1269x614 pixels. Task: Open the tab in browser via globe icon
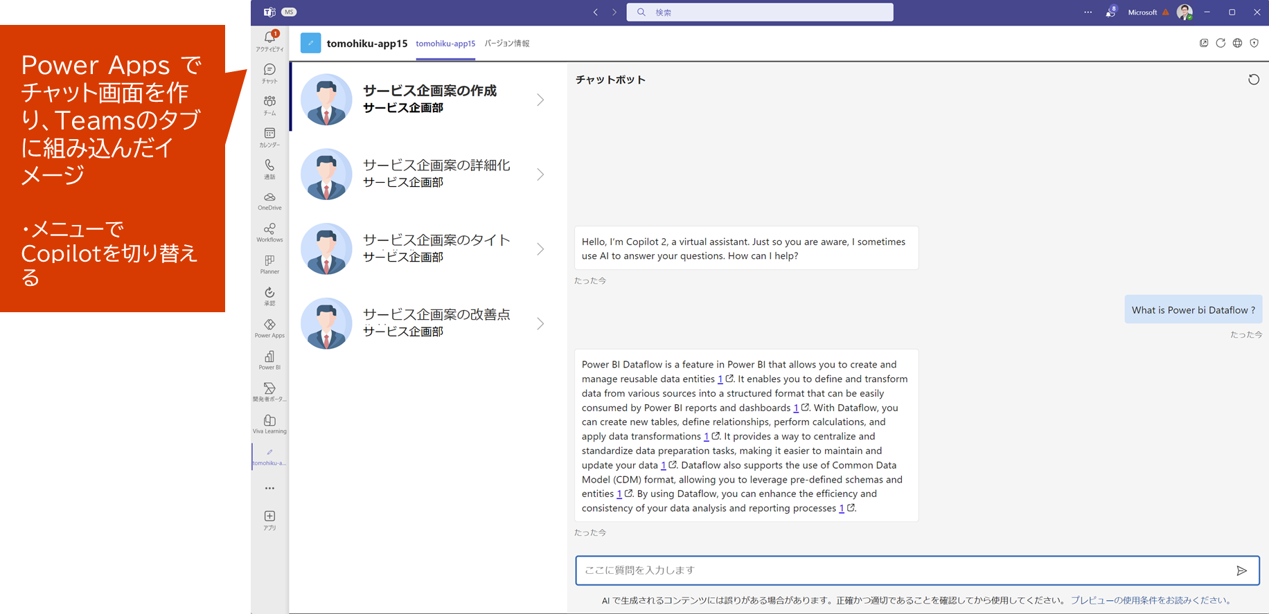point(1237,43)
